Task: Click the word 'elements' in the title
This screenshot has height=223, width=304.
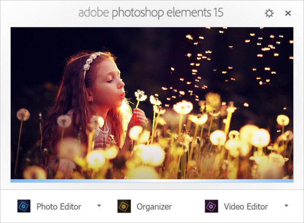Action: 186,13
